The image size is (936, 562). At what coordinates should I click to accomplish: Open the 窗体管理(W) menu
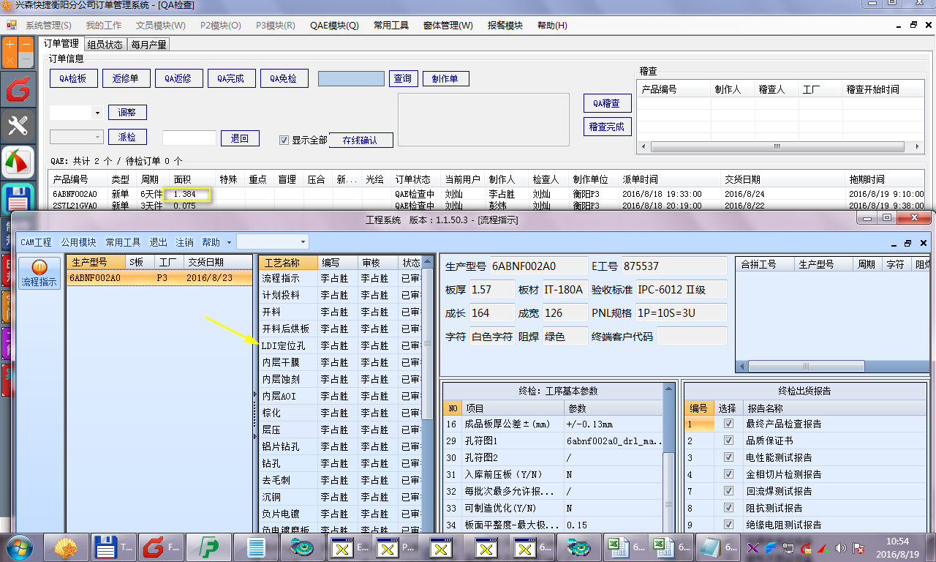click(448, 26)
